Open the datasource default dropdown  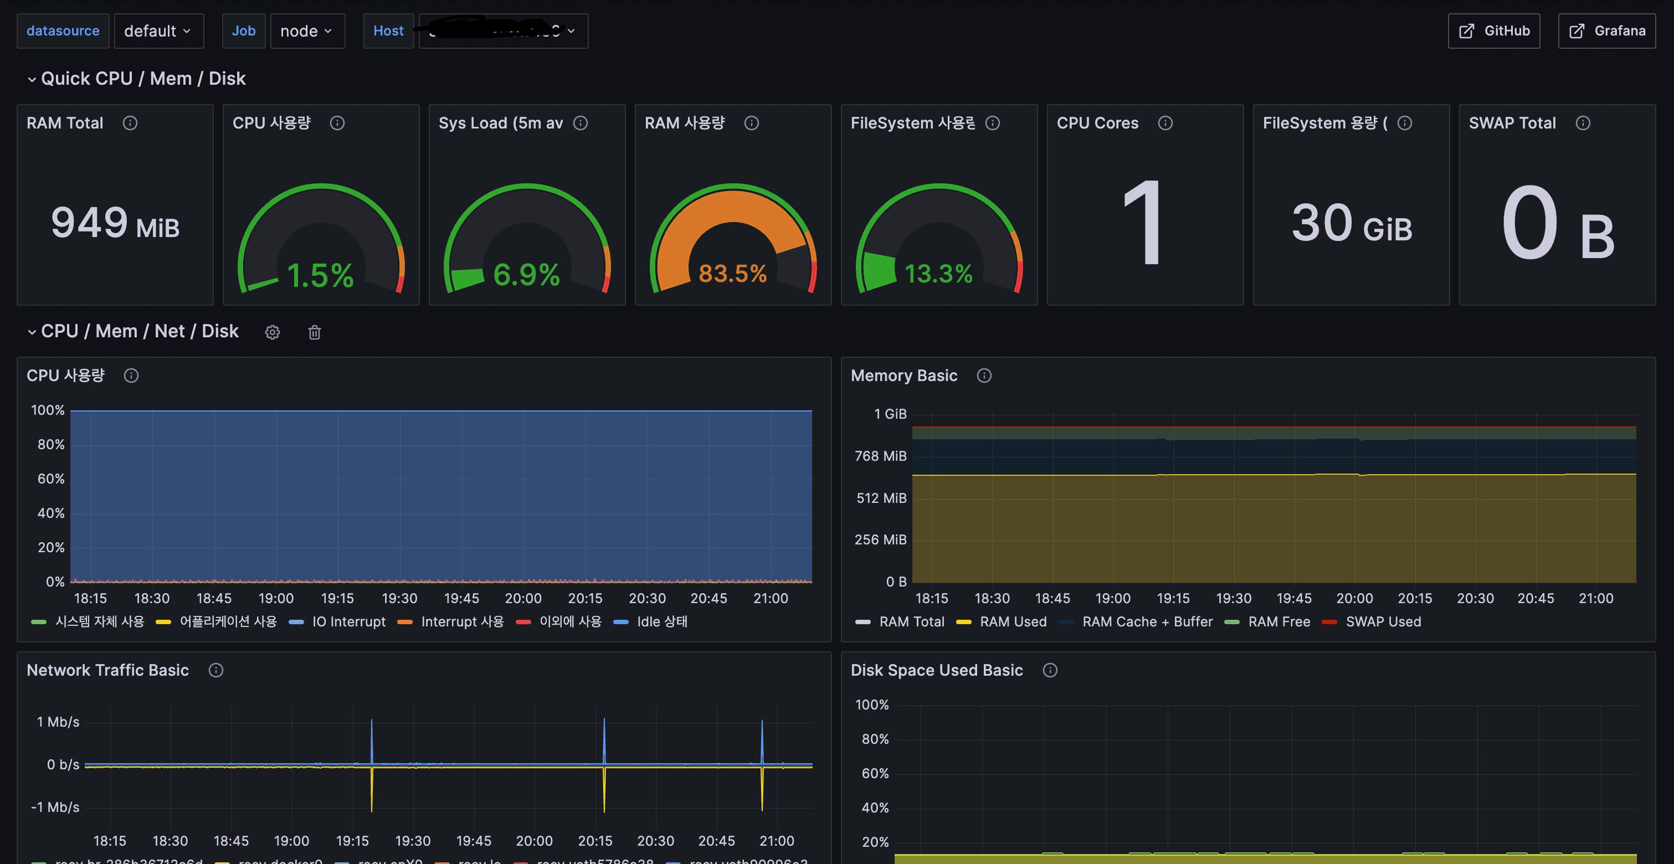click(x=158, y=31)
